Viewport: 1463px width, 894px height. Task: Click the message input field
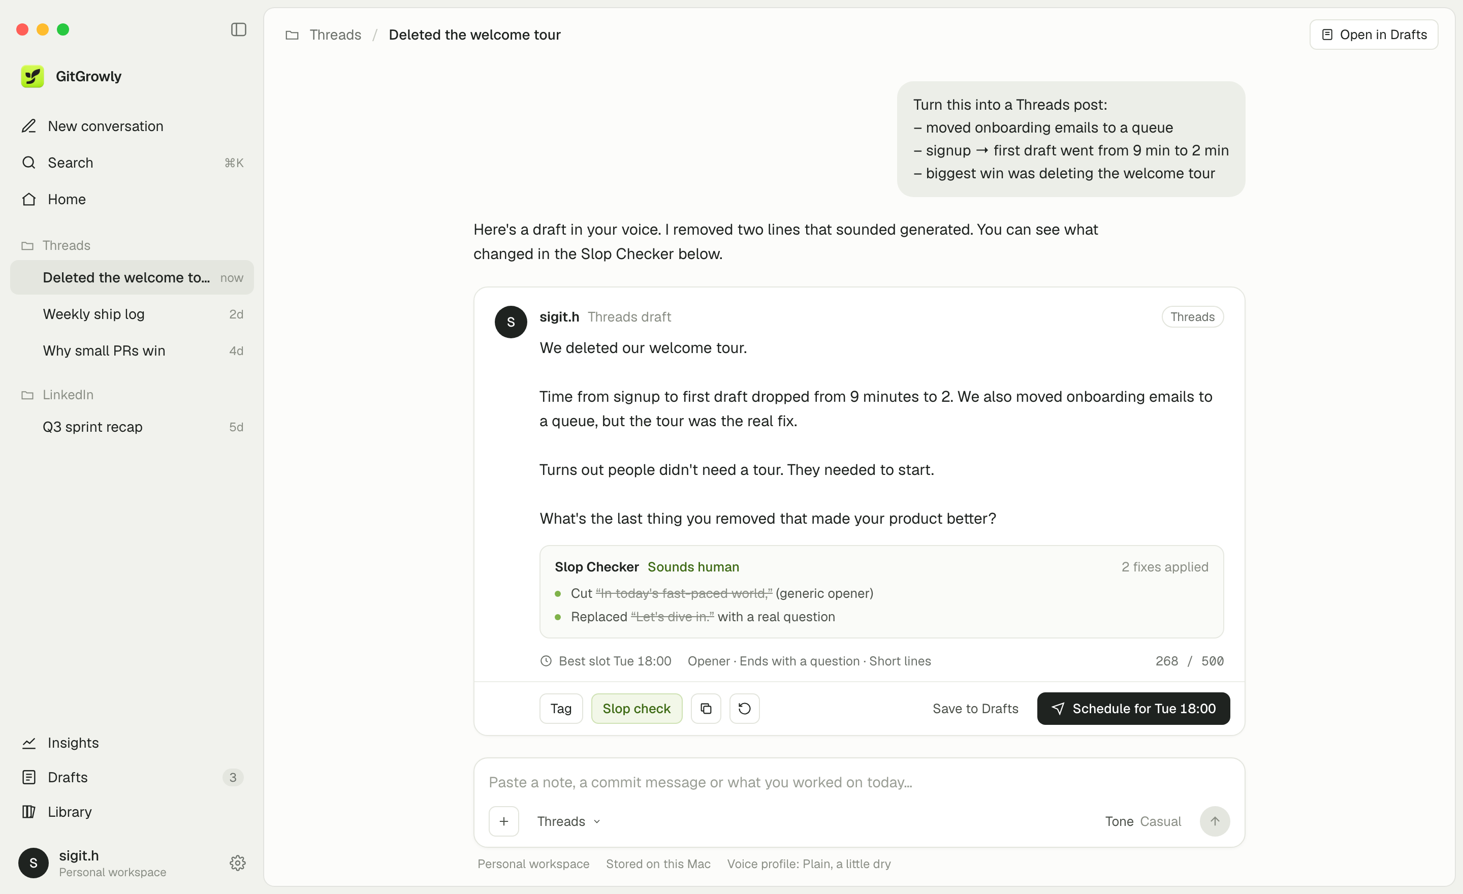coord(858,782)
